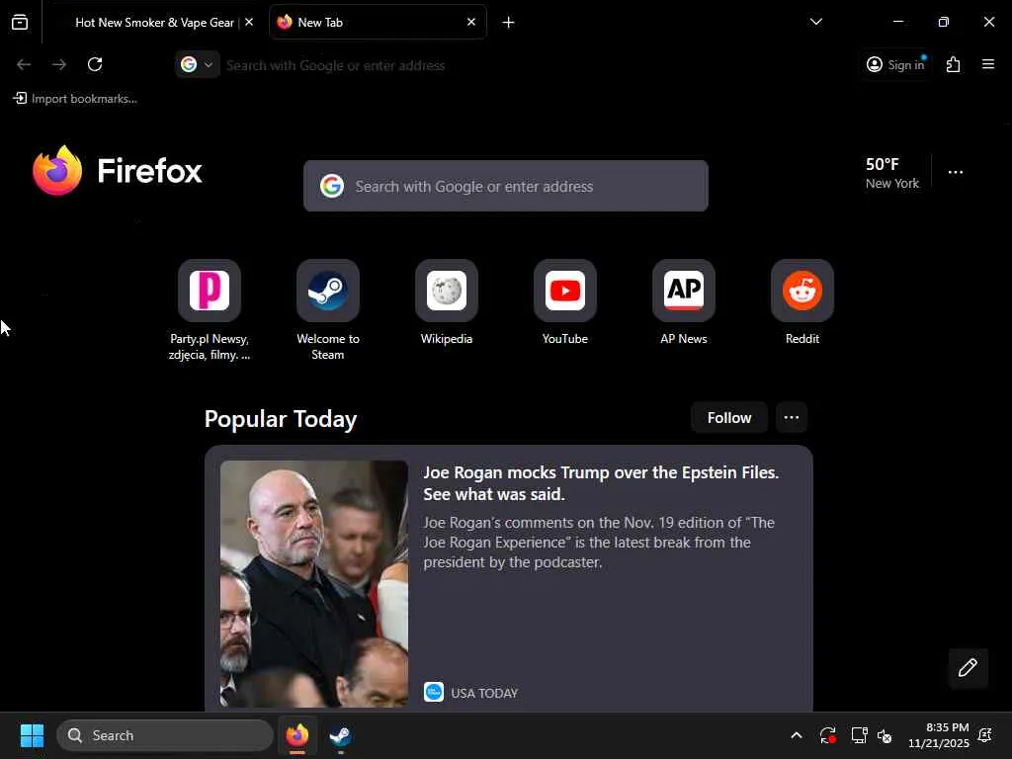Open the clock showing 8:35 PM
This screenshot has width=1012, height=759.
pyautogui.click(x=939, y=735)
